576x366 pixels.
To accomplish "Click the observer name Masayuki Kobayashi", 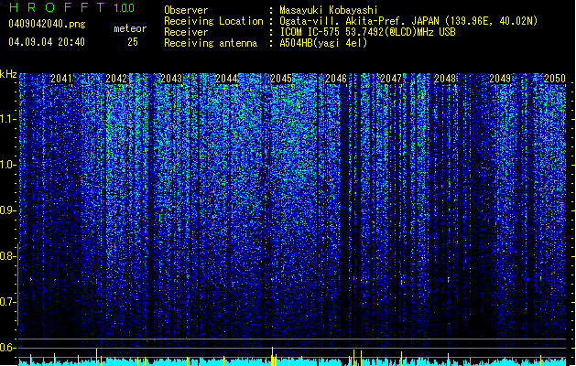I will point(329,10).
